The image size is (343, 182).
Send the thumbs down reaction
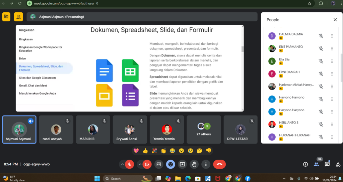(x=209, y=151)
